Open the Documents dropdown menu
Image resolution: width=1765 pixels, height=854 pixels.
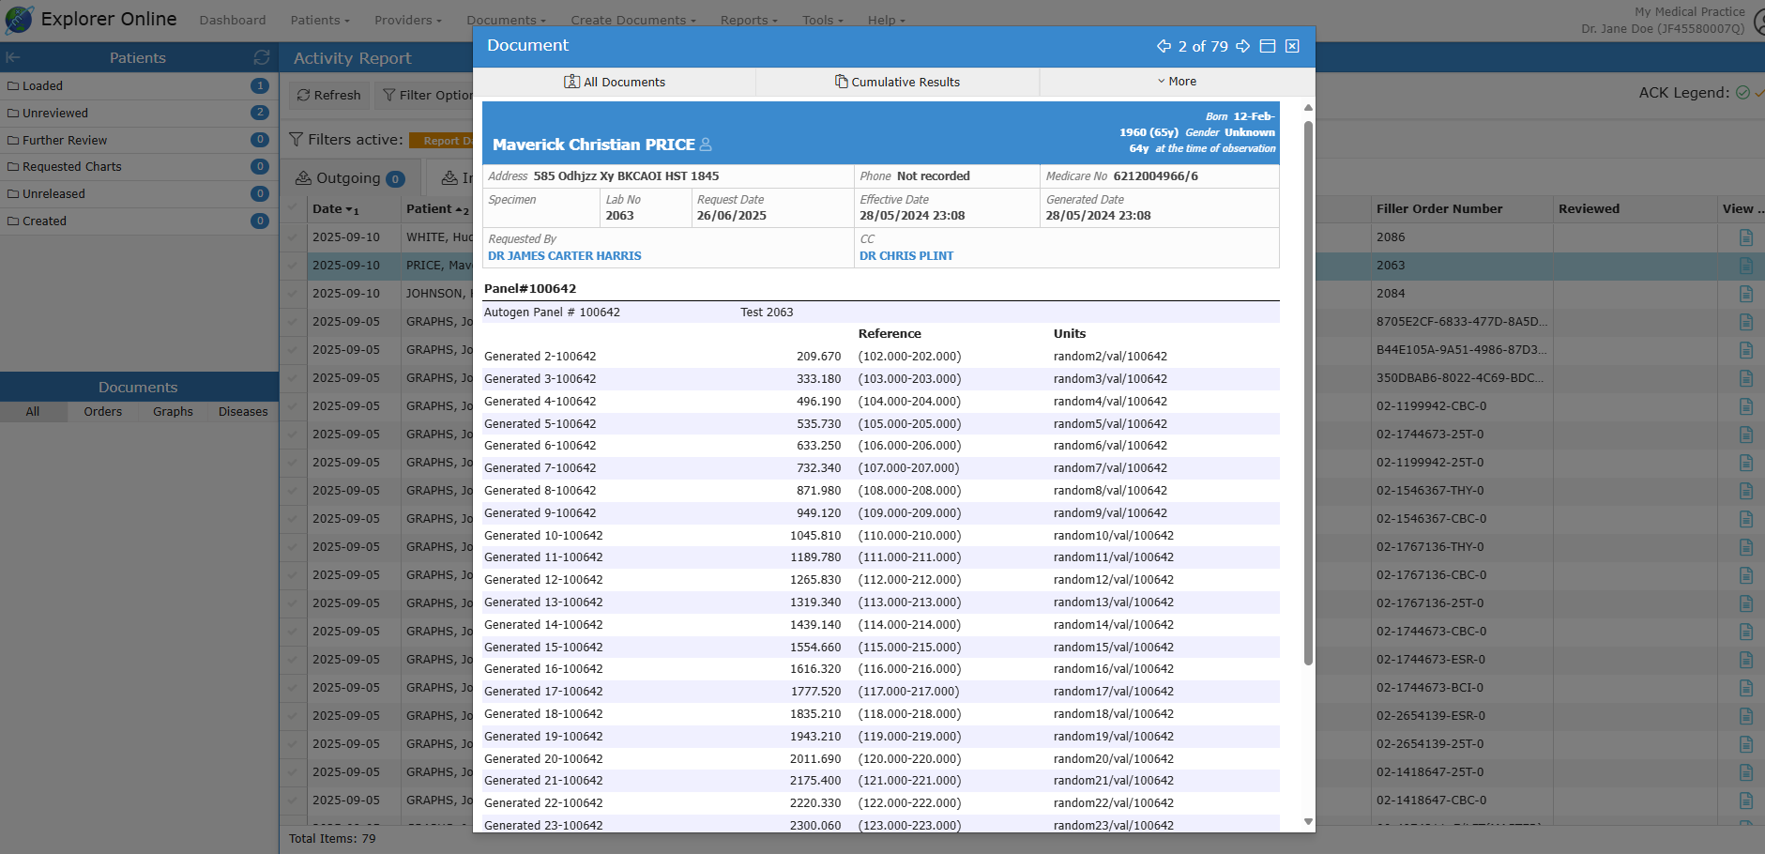point(507,20)
